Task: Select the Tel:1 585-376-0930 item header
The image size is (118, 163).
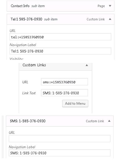Action: 60,19
